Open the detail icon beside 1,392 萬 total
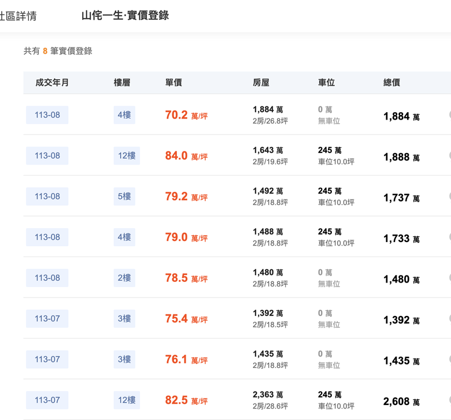The height and width of the screenshot is (420, 451). click(x=450, y=318)
